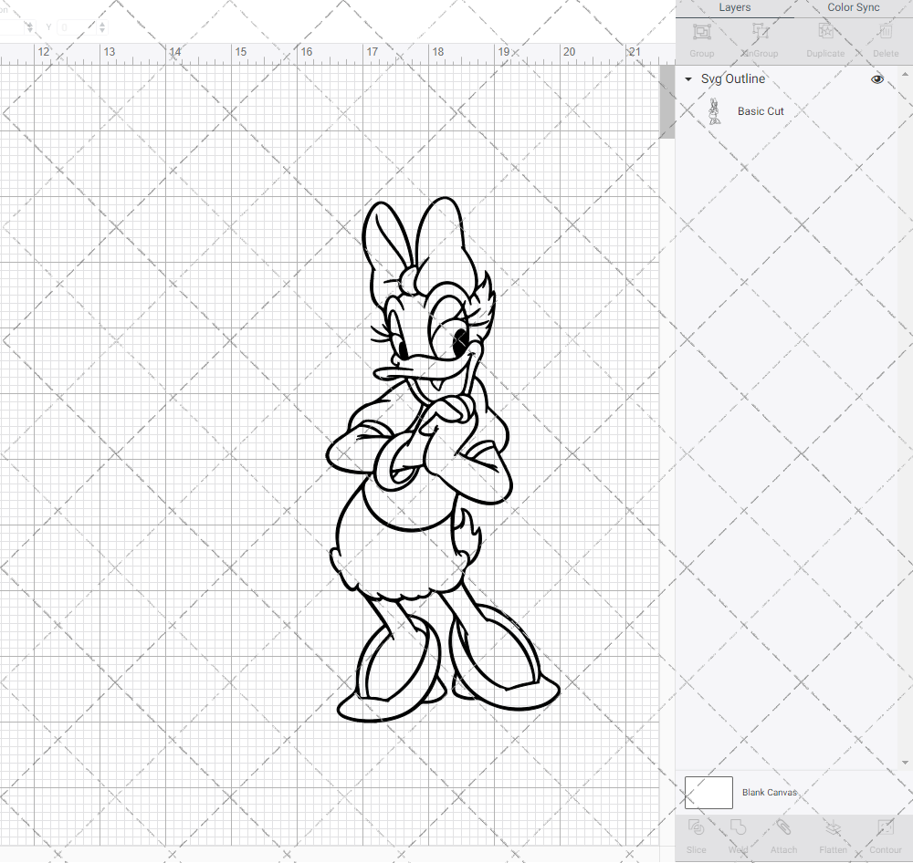The height and width of the screenshot is (863, 913).
Task: Click the Y value stepper up arrow
Action: pyautogui.click(x=101, y=23)
